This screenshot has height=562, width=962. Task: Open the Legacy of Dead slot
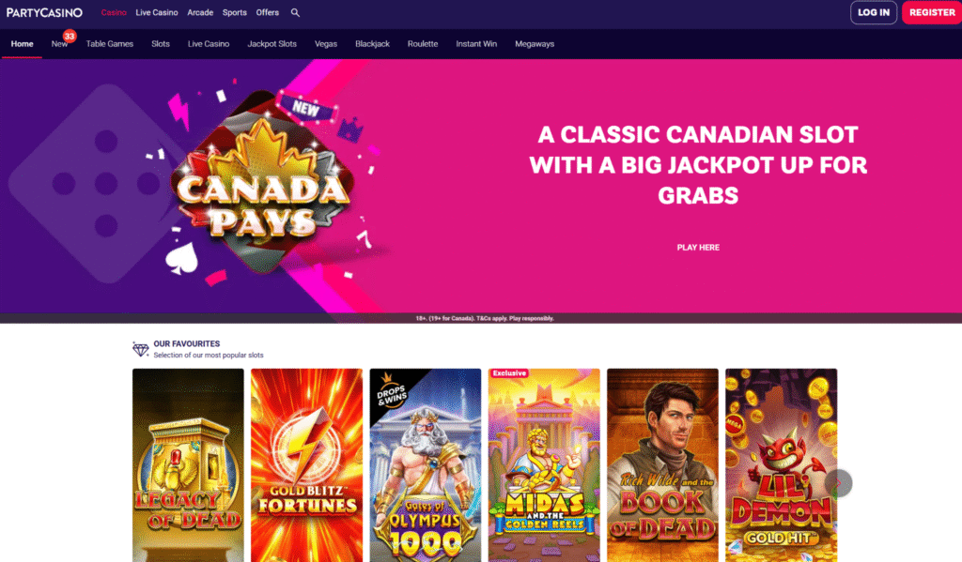pos(188,465)
